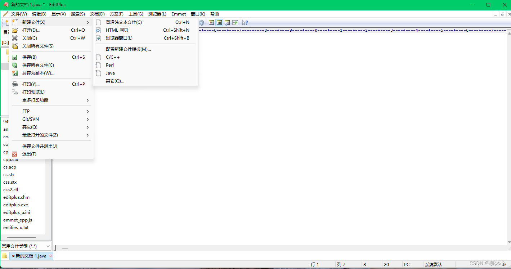Viewport: 511px width, 269px height.
Task: Open the 搜索(S) menu
Action: click(78, 14)
